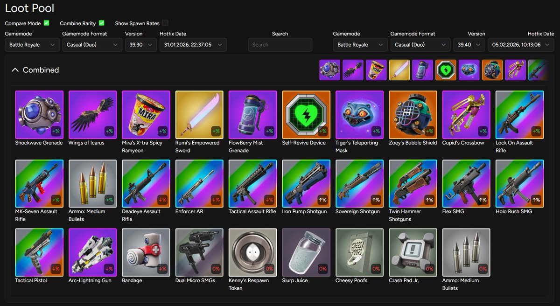Select the Flex SMG card
The image size is (560, 306).
(x=467, y=184)
